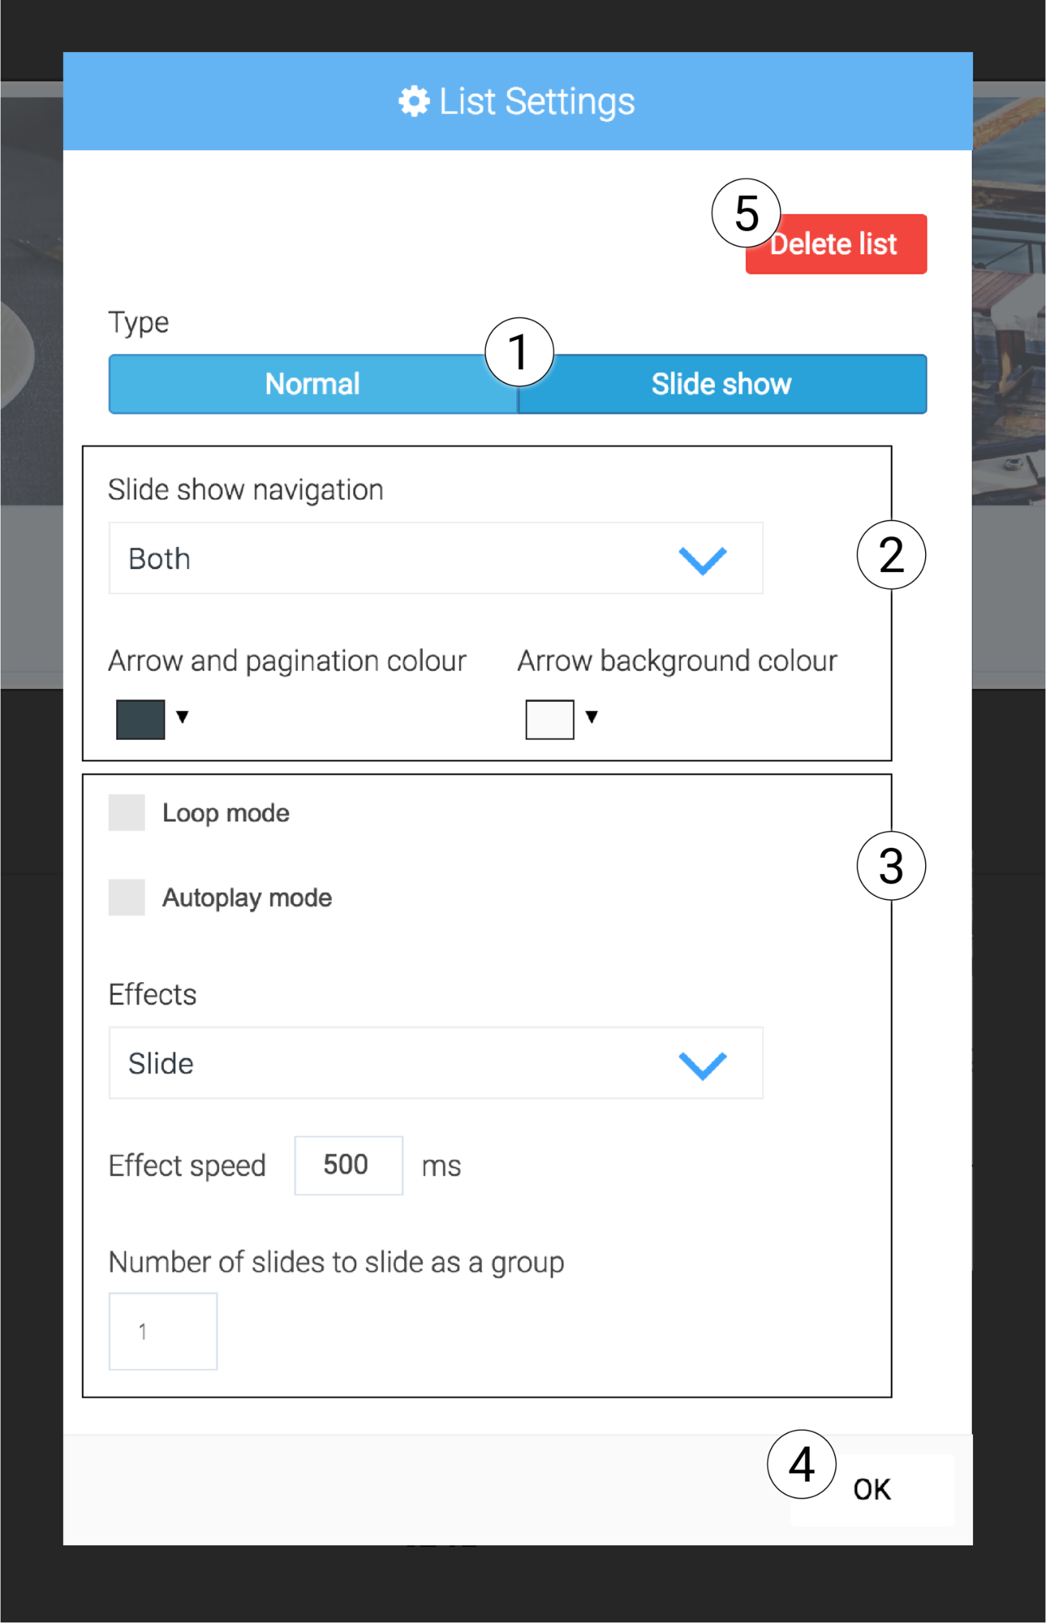Switch Type to Normal
The width and height of the screenshot is (1046, 1623).
pyautogui.click(x=312, y=383)
